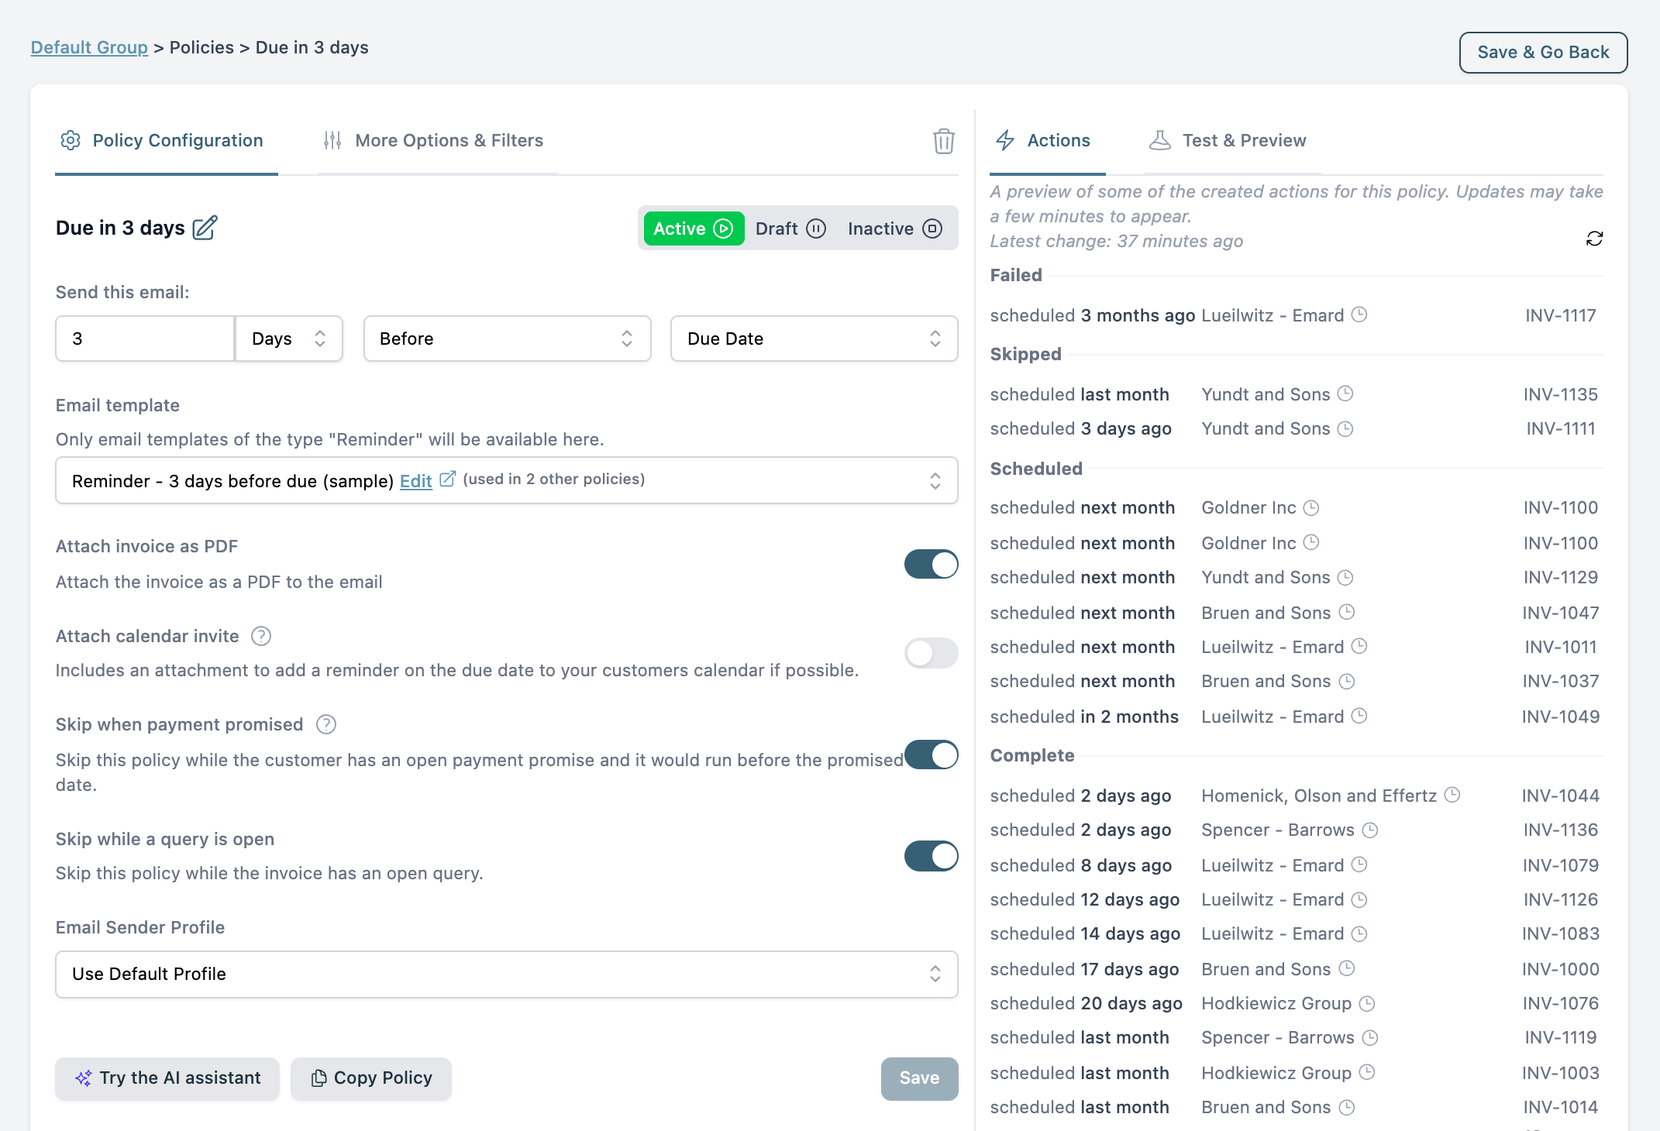The image size is (1660, 1131).
Task: Click the Save button
Action: tap(919, 1078)
